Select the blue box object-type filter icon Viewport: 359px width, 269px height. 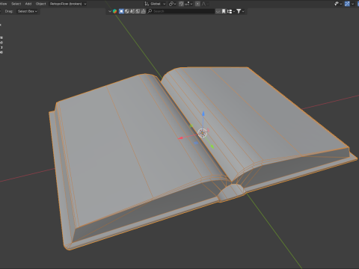tap(121, 11)
